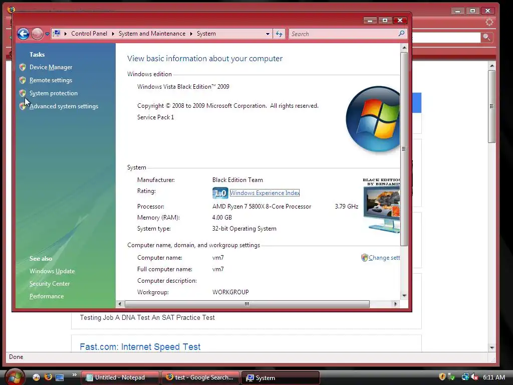Open Security Center under See also

(50, 284)
